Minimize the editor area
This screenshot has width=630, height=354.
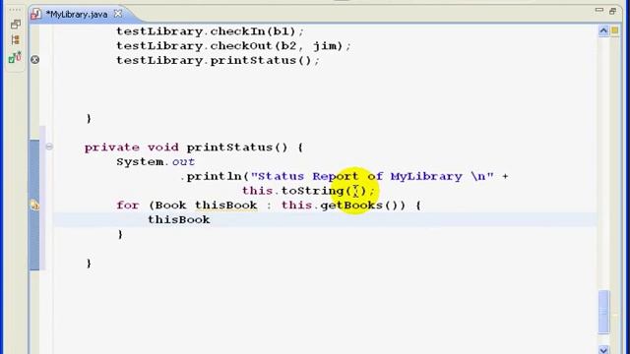tap(599, 11)
